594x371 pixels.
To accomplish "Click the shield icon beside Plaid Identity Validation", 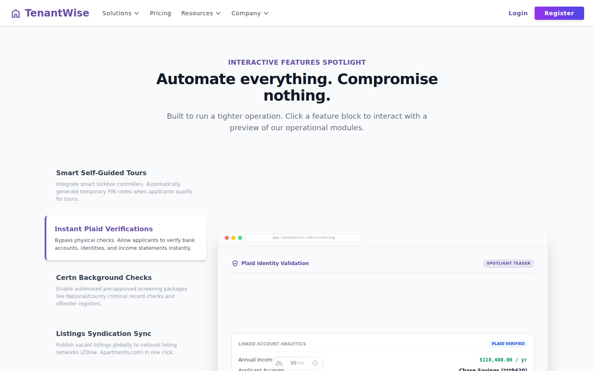I will [x=235, y=263].
